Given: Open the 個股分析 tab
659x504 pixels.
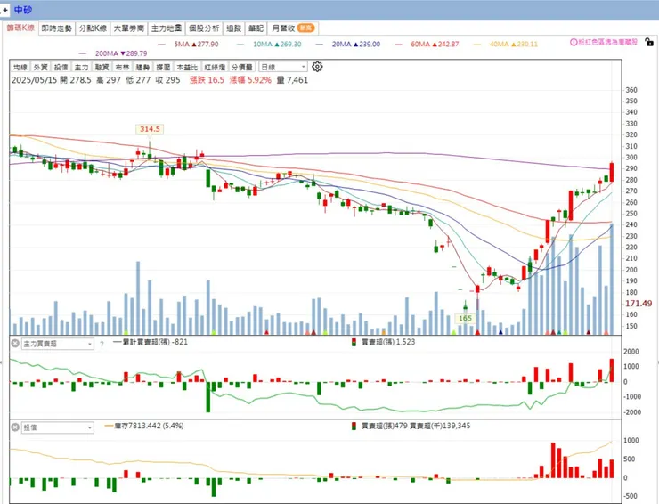Looking at the screenshot, I should tap(204, 28).
